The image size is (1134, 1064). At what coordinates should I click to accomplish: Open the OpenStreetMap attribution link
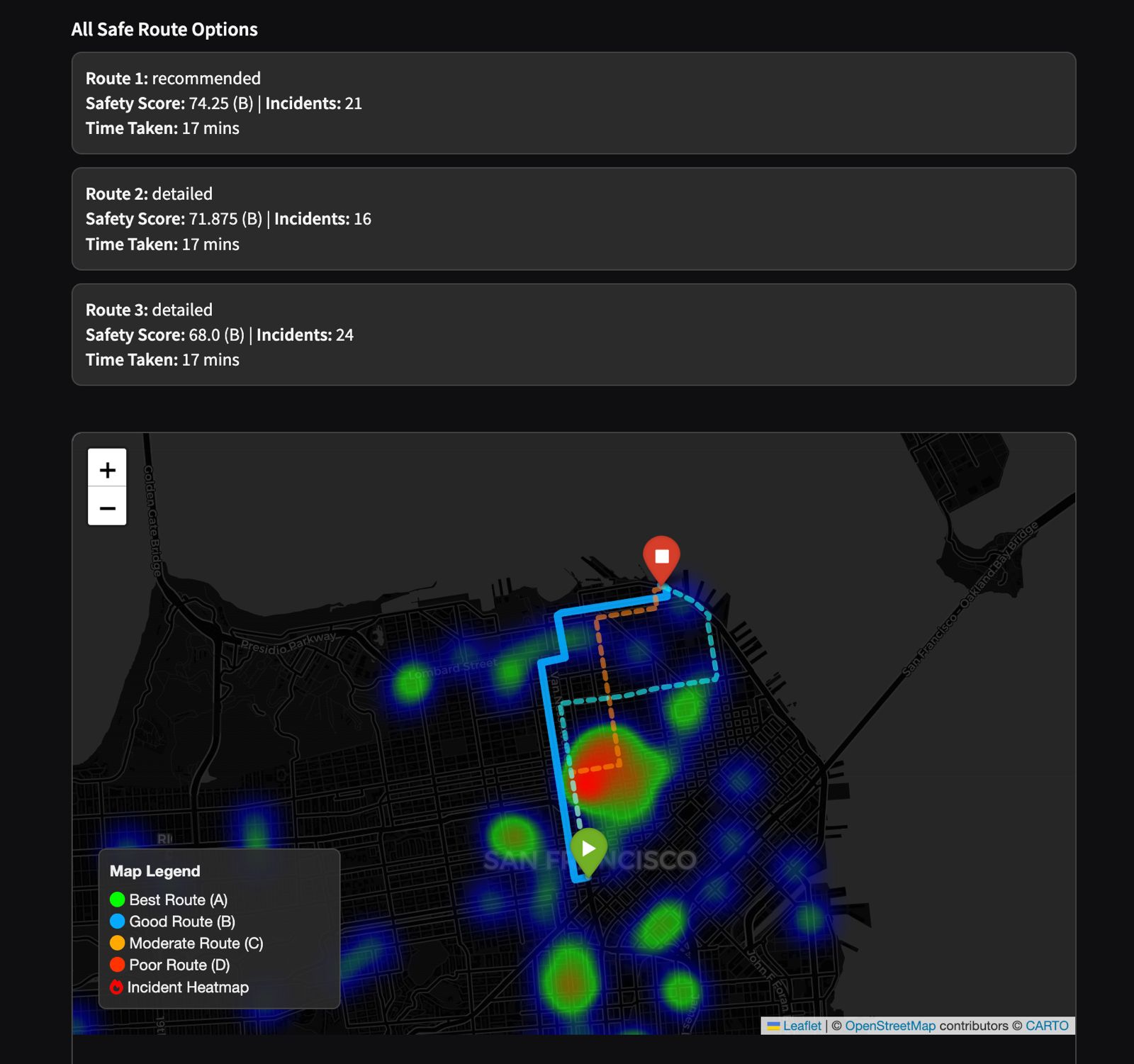coord(890,1026)
